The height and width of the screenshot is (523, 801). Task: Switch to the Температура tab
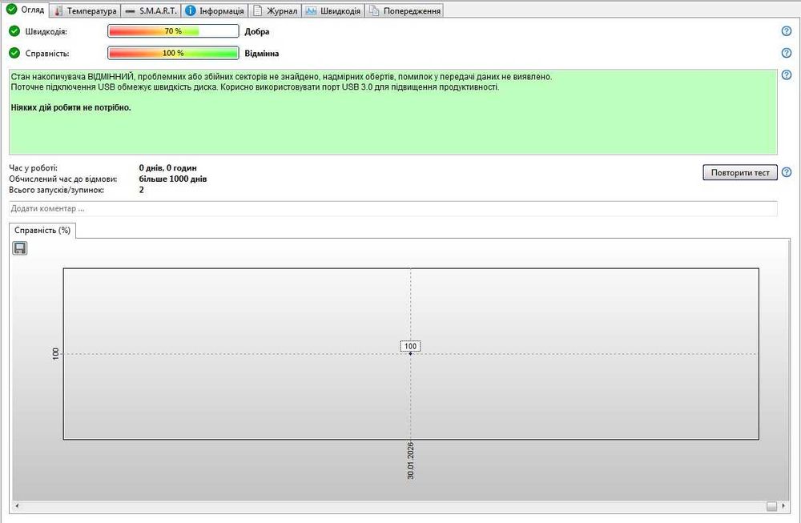tap(86, 10)
